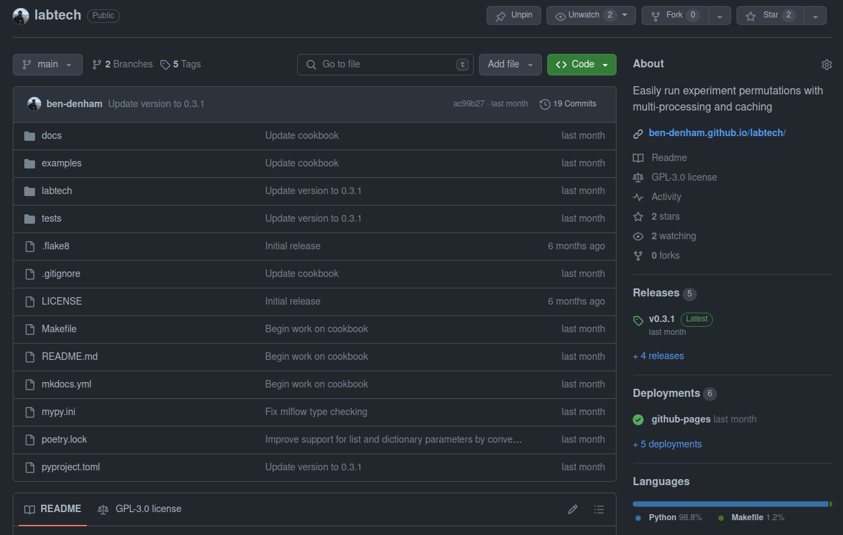Fork the labtech repository
Screen dimensions: 843x535
click(x=675, y=15)
